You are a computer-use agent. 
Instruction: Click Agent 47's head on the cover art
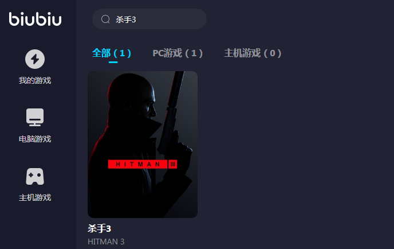pos(133,97)
